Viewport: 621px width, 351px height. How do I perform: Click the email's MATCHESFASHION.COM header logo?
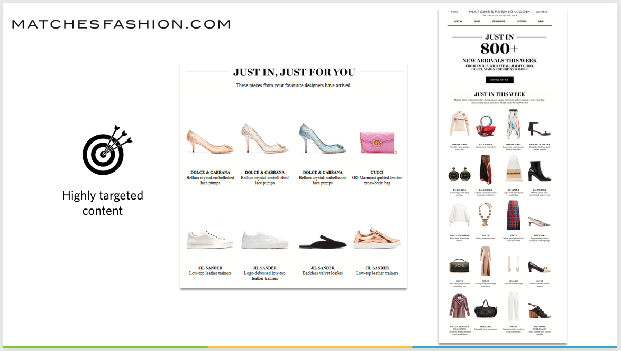(x=499, y=12)
